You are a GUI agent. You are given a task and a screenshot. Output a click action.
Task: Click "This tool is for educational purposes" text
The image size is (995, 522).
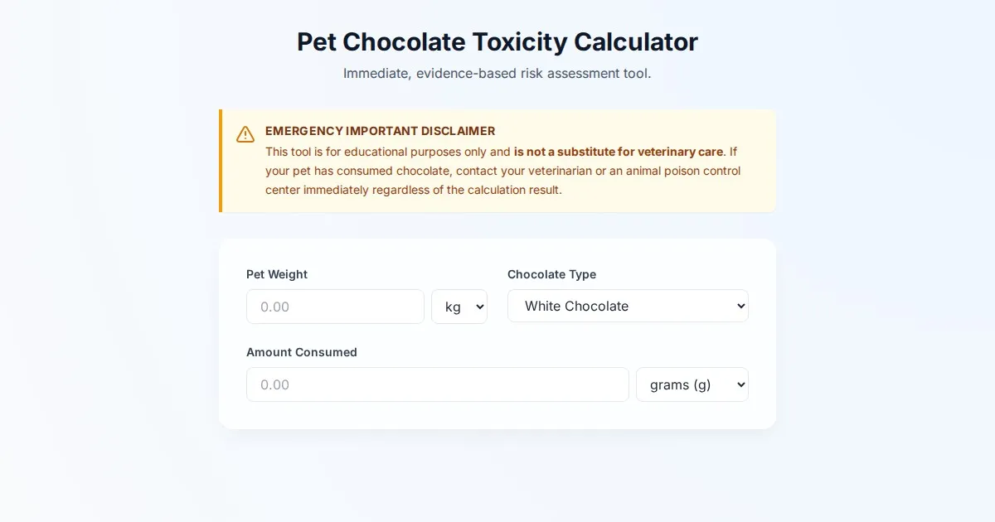click(x=387, y=152)
